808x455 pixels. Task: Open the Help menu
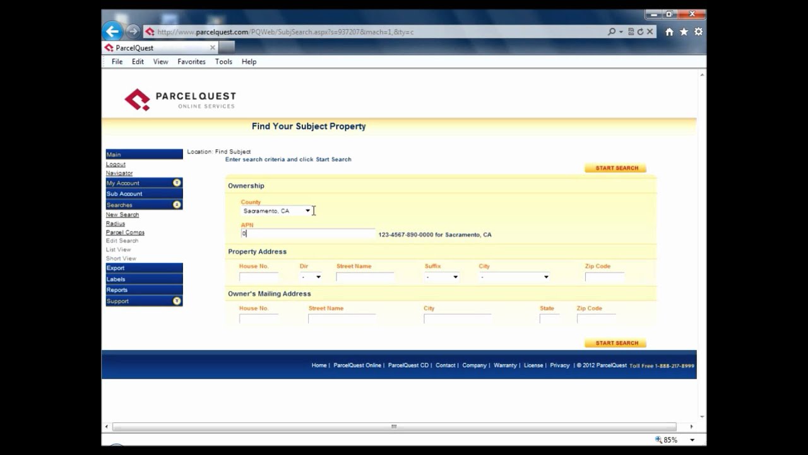click(x=249, y=61)
